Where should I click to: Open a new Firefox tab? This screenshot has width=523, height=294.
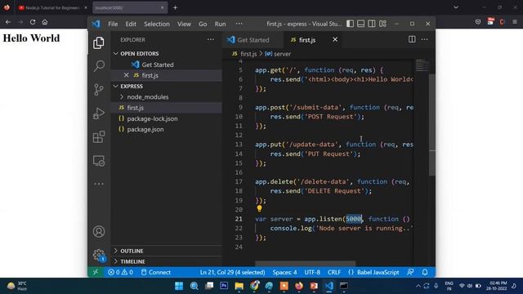(175, 7)
